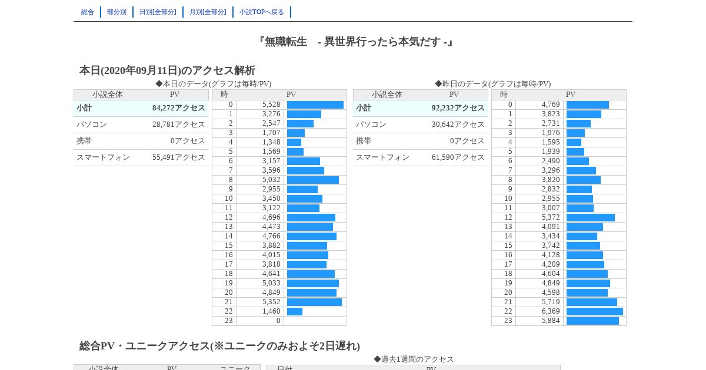
Task: Click today's hour 21 bar for 5,352 PV
Action: pos(314,302)
